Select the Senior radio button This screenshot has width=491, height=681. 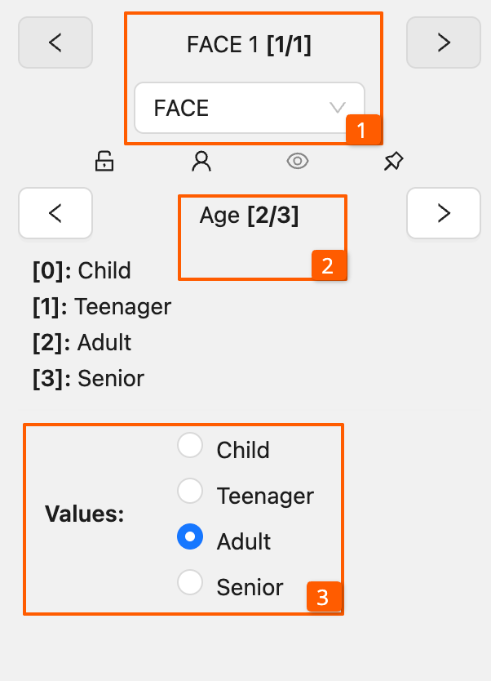(x=190, y=583)
